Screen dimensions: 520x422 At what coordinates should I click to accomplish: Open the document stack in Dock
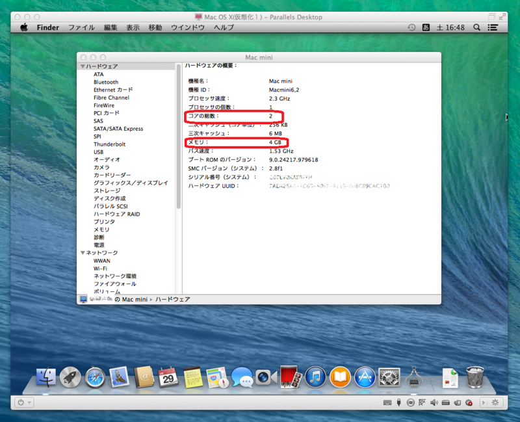tap(450, 378)
